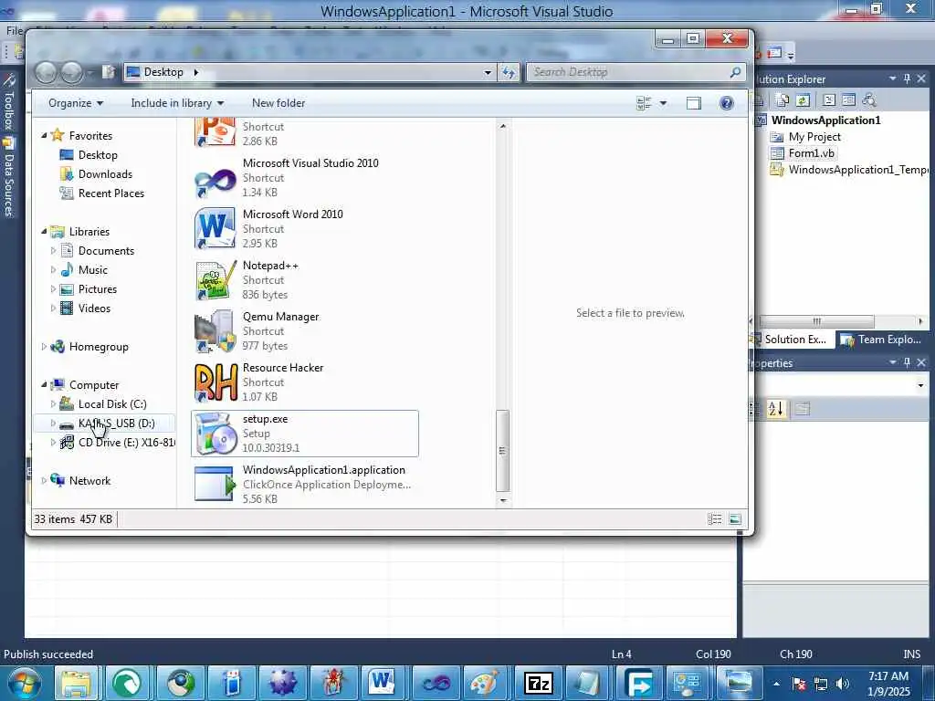Collapse the Favorites tree node

[x=44, y=136]
